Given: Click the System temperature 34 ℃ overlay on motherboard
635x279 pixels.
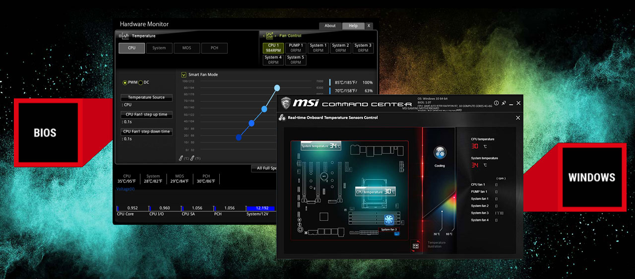Looking at the screenshot, I should pyautogui.click(x=321, y=146).
